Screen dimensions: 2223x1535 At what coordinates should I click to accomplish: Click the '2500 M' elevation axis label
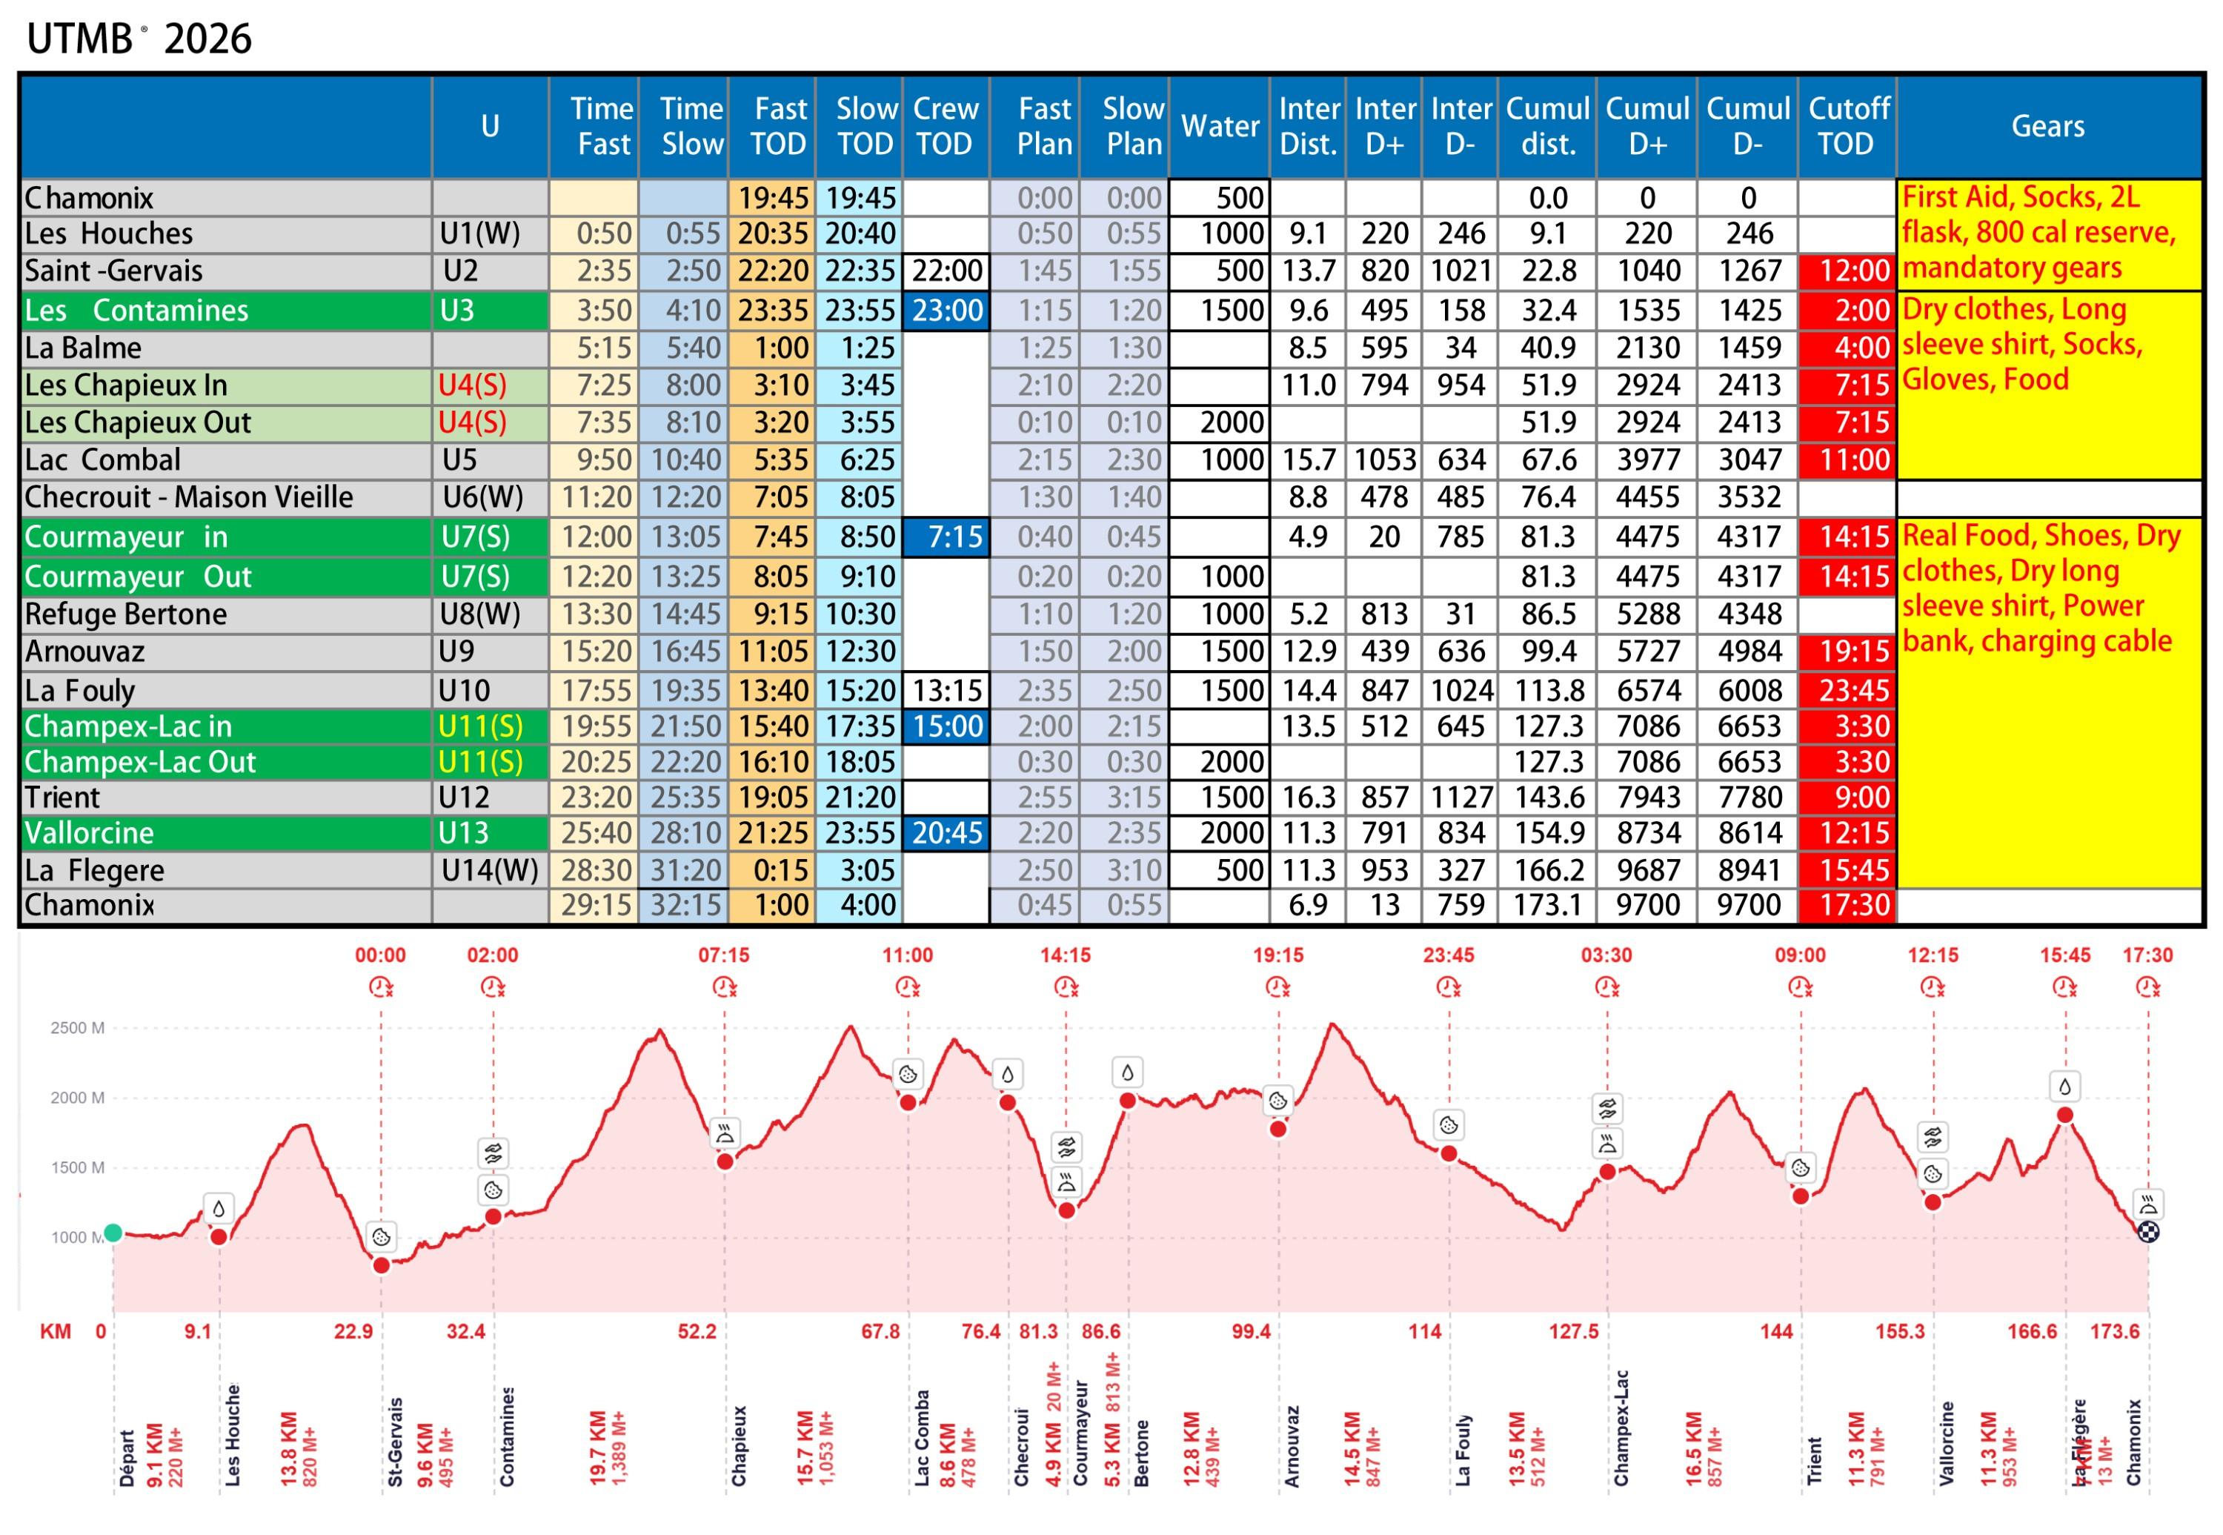coord(77,1028)
